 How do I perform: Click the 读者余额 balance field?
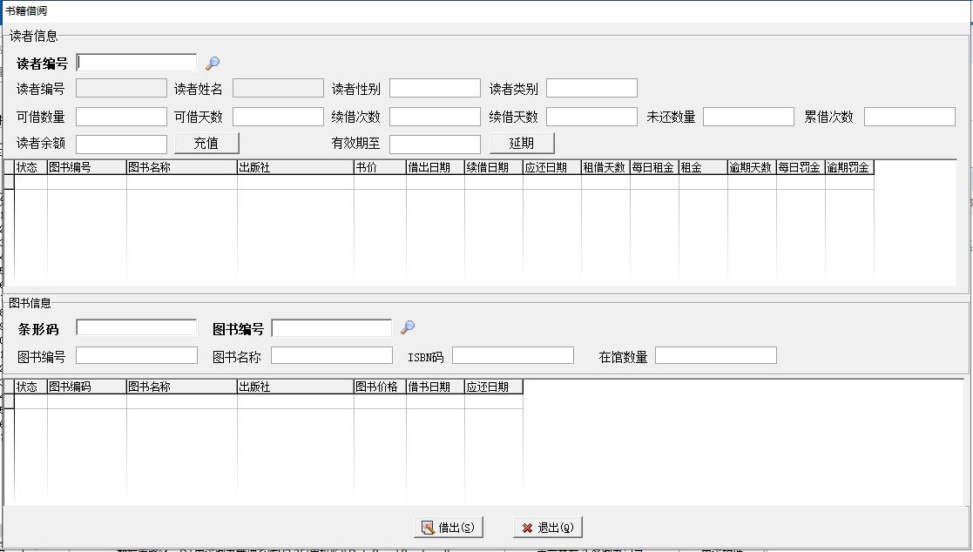[x=122, y=144]
